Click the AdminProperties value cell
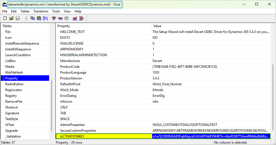This screenshot has width=276, height=145. [x=211, y=125]
